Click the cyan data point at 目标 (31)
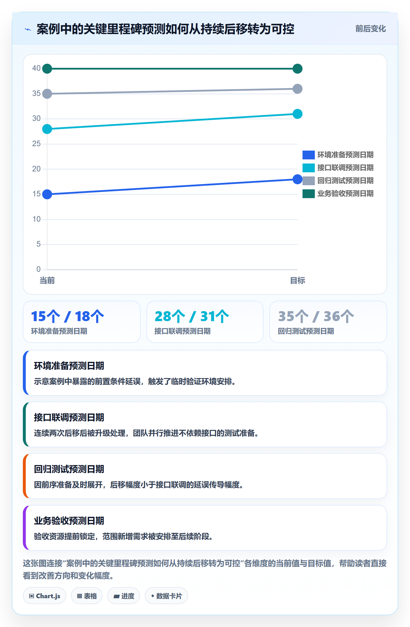 [x=298, y=114]
